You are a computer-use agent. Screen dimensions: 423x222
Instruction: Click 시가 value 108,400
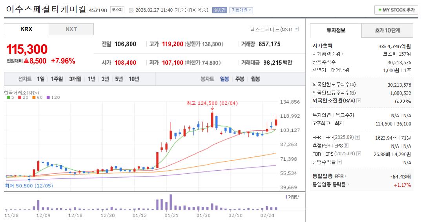click(x=125, y=63)
